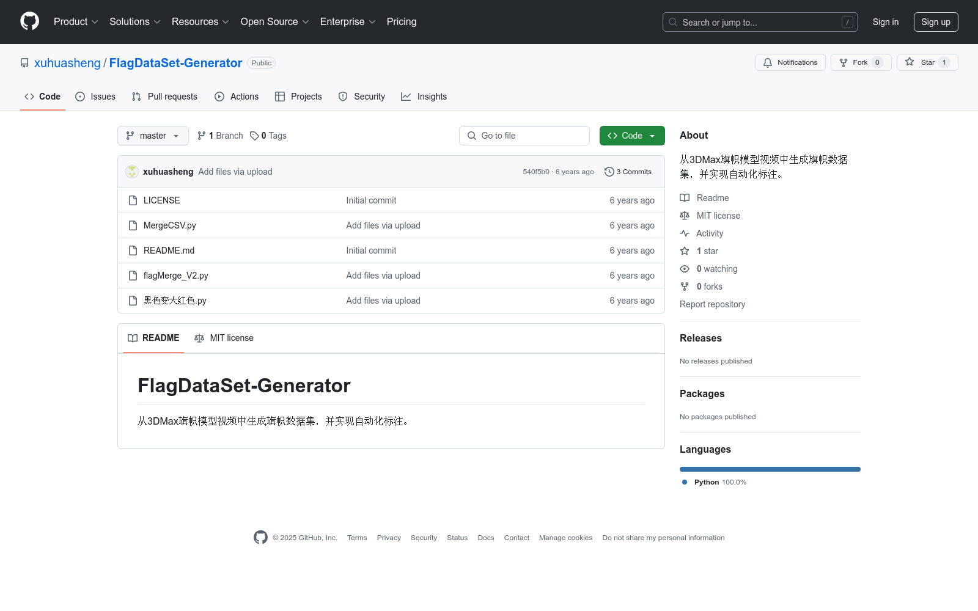Click the star icon next to 1 star
The width and height of the screenshot is (978, 611).
click(685, 251)
